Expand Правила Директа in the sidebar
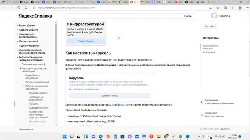The image size is (250, 140). (x=17, y=30)
